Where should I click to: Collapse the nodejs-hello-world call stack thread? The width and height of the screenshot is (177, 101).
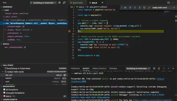pyautogui.click(x=3, y=72)
